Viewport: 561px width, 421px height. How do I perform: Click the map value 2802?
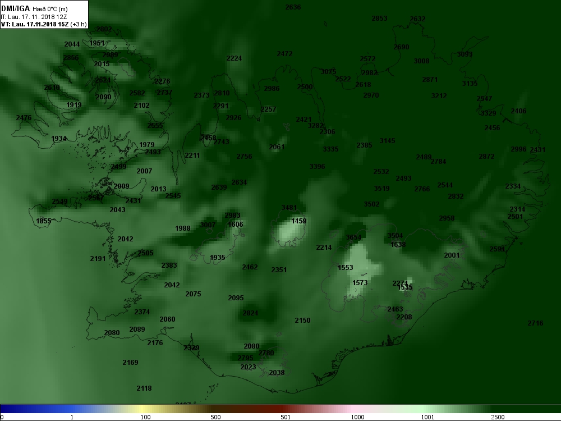coord(104,29)
